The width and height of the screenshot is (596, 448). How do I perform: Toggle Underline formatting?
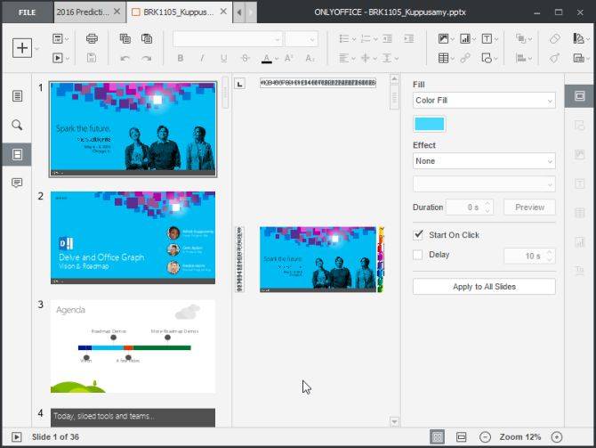(223, 58)
